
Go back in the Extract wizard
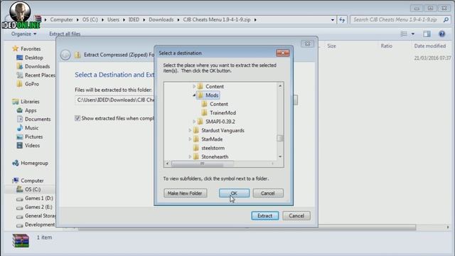point(65,55)
